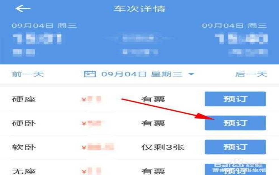Tap departure date 09月04日 周三 header
Image resolution: width=279 pixels, height=175 pixels.
click(44, 26)
